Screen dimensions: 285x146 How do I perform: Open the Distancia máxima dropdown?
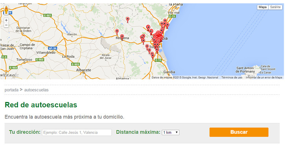pos(171,132)
